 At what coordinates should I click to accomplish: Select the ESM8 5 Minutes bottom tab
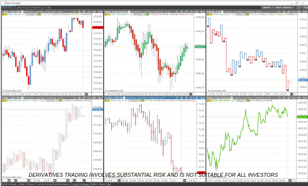click(9, 184)
